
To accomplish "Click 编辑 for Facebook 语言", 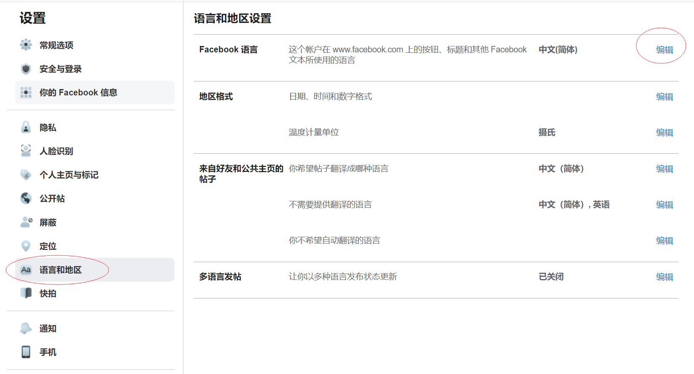I will [x=664, y=50].
